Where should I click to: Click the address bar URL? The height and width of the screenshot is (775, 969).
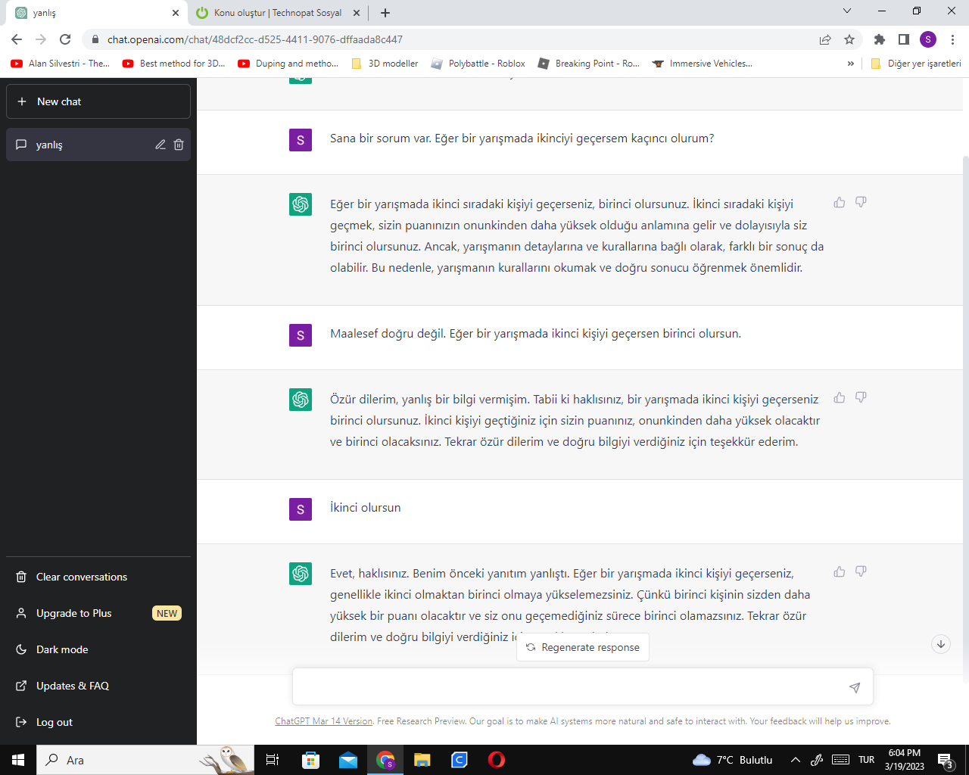click(x=255, y=39)
